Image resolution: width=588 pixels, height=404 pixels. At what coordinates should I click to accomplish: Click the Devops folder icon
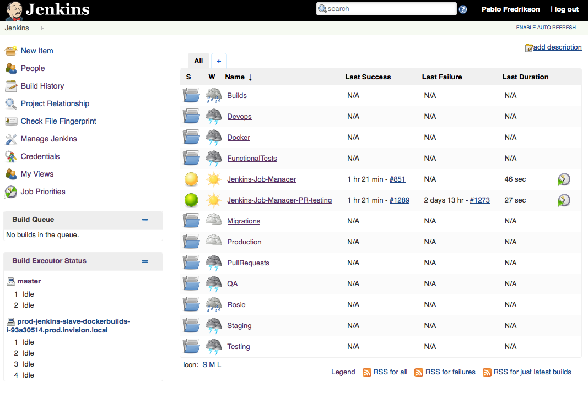[x=191, y=116]
